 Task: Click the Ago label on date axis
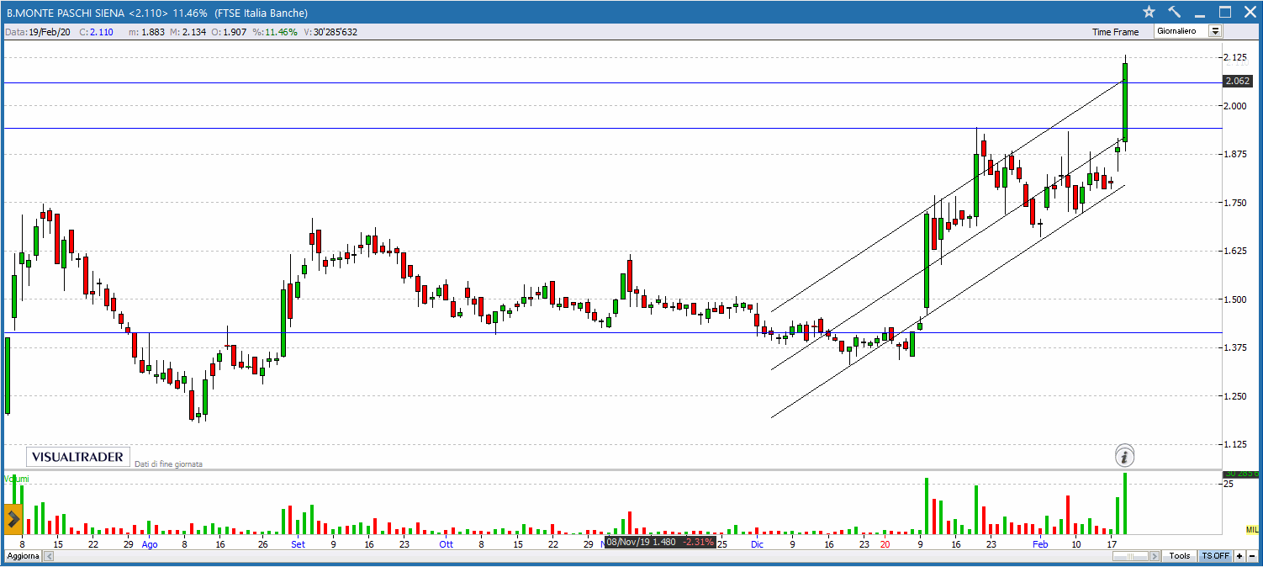pos(150,544)
